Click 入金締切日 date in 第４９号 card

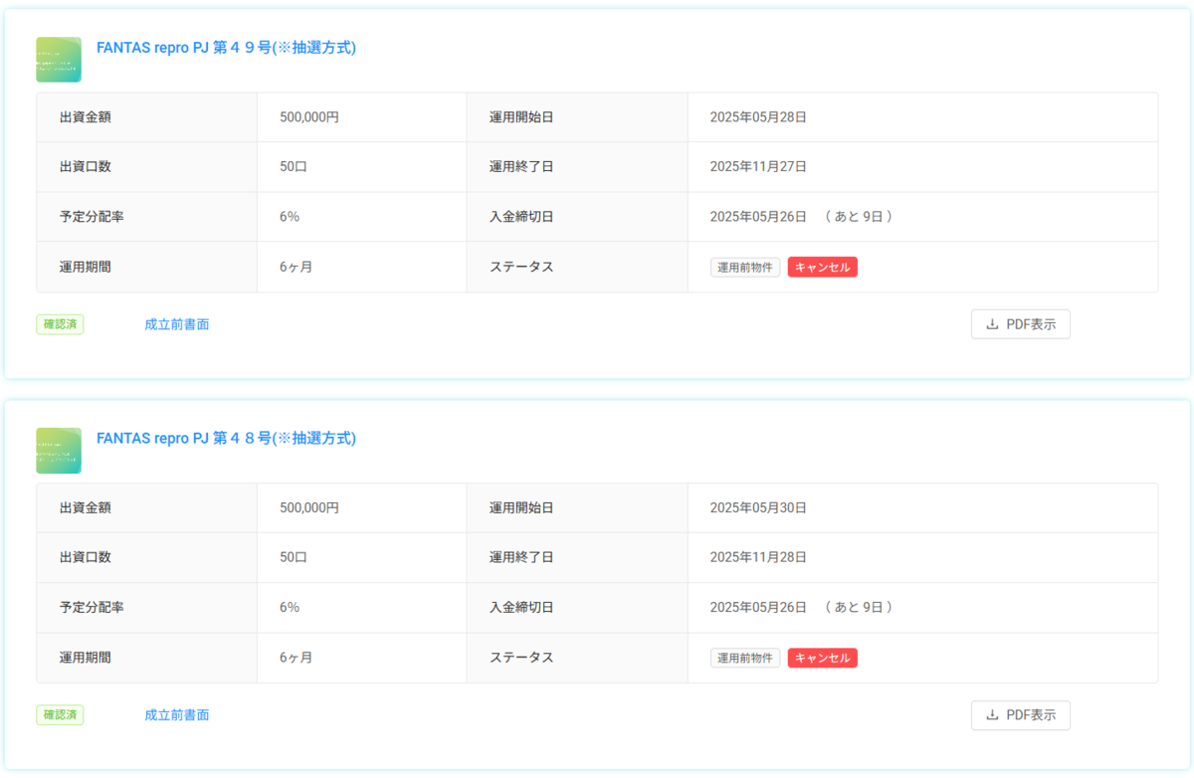tap(758, 217)
